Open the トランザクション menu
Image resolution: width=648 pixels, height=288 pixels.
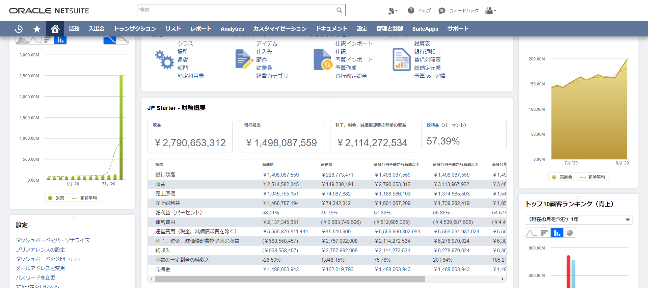point(135,29)
